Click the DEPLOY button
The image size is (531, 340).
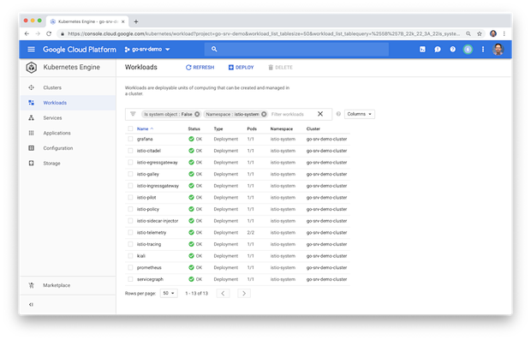click(241, 68)
